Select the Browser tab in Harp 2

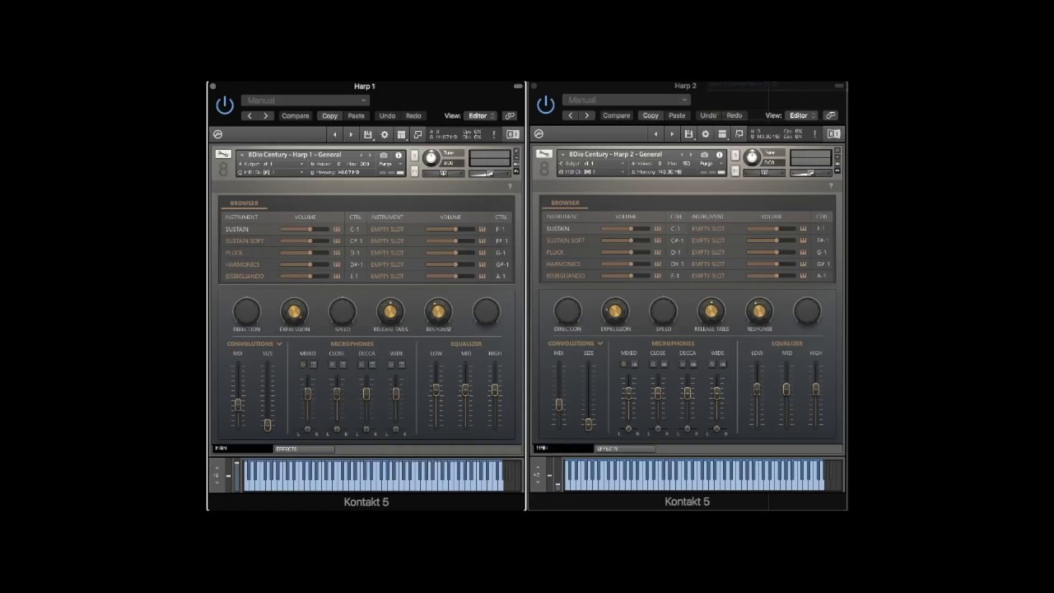[x=565, y=203]
